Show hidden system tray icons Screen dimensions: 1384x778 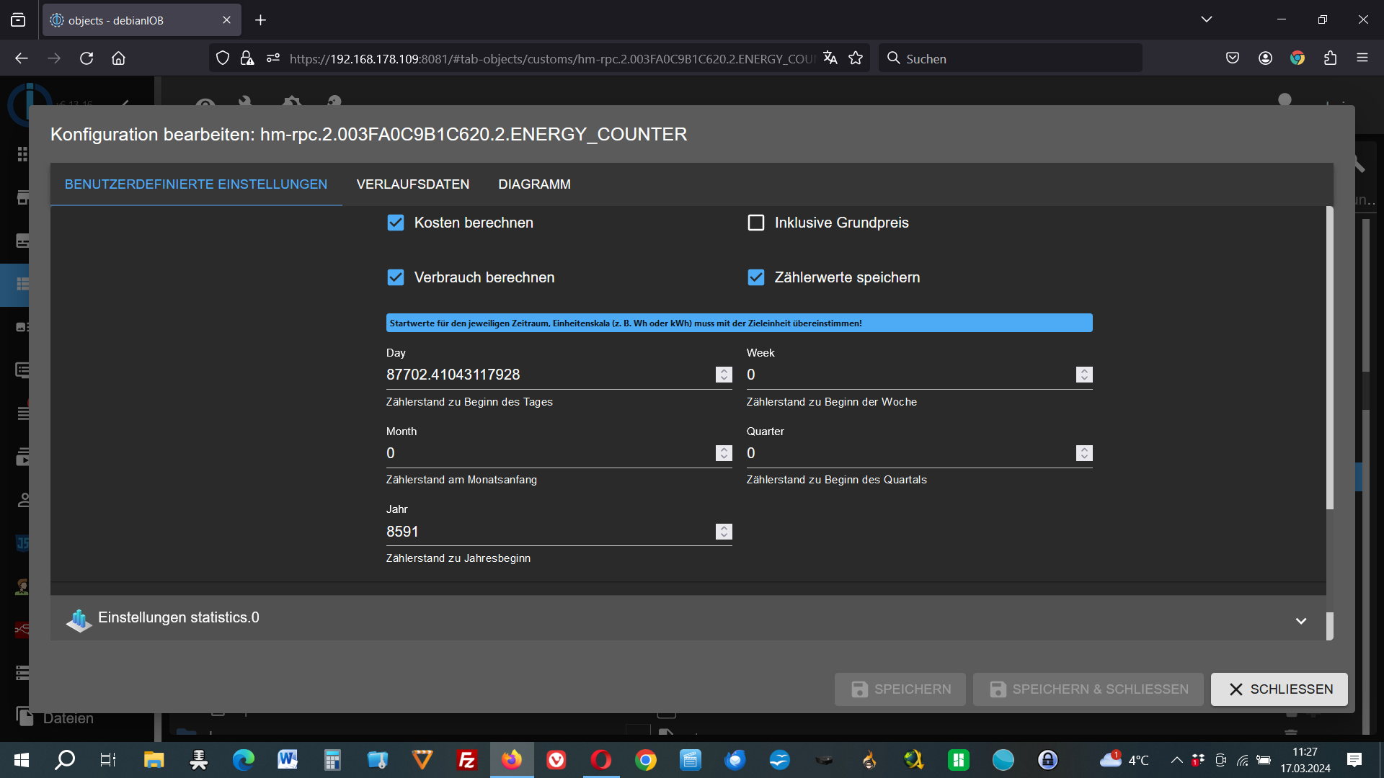[1177, 760]
